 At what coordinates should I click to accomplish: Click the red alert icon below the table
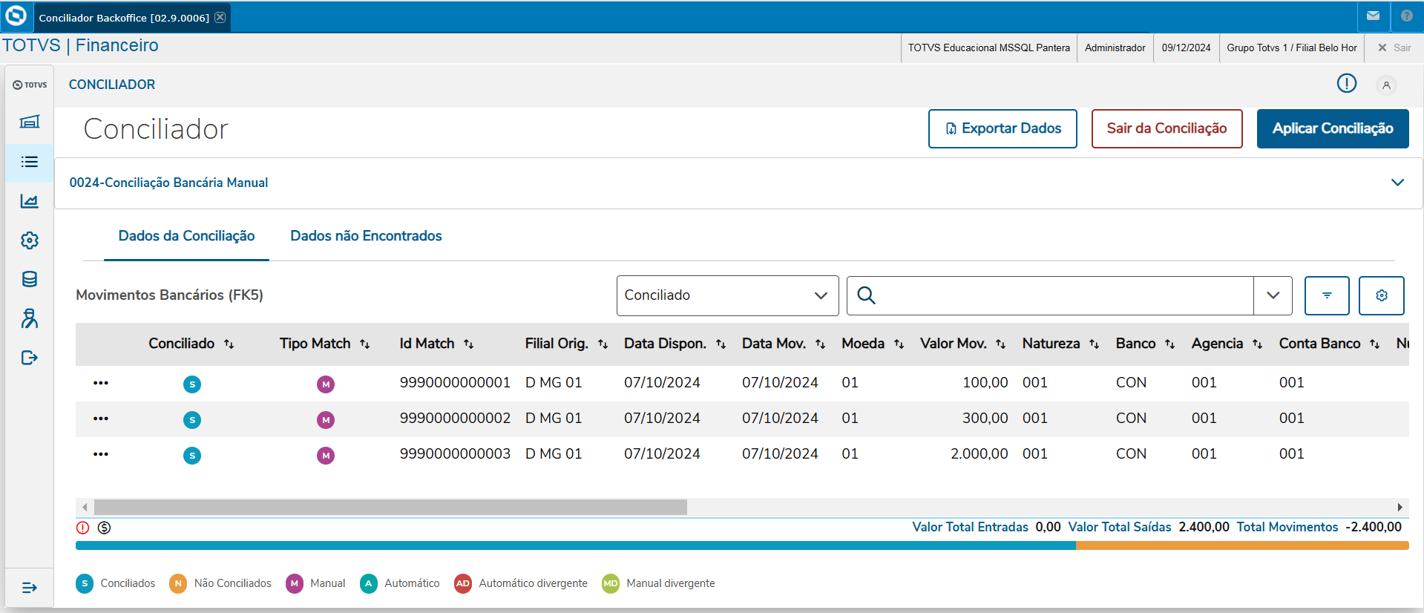coord(83,528)
